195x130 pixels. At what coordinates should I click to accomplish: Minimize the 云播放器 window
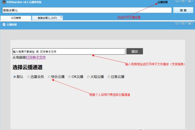point(177,24)
